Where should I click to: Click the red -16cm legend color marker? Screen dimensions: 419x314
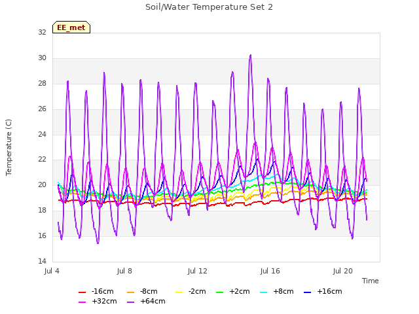point(82,292)
